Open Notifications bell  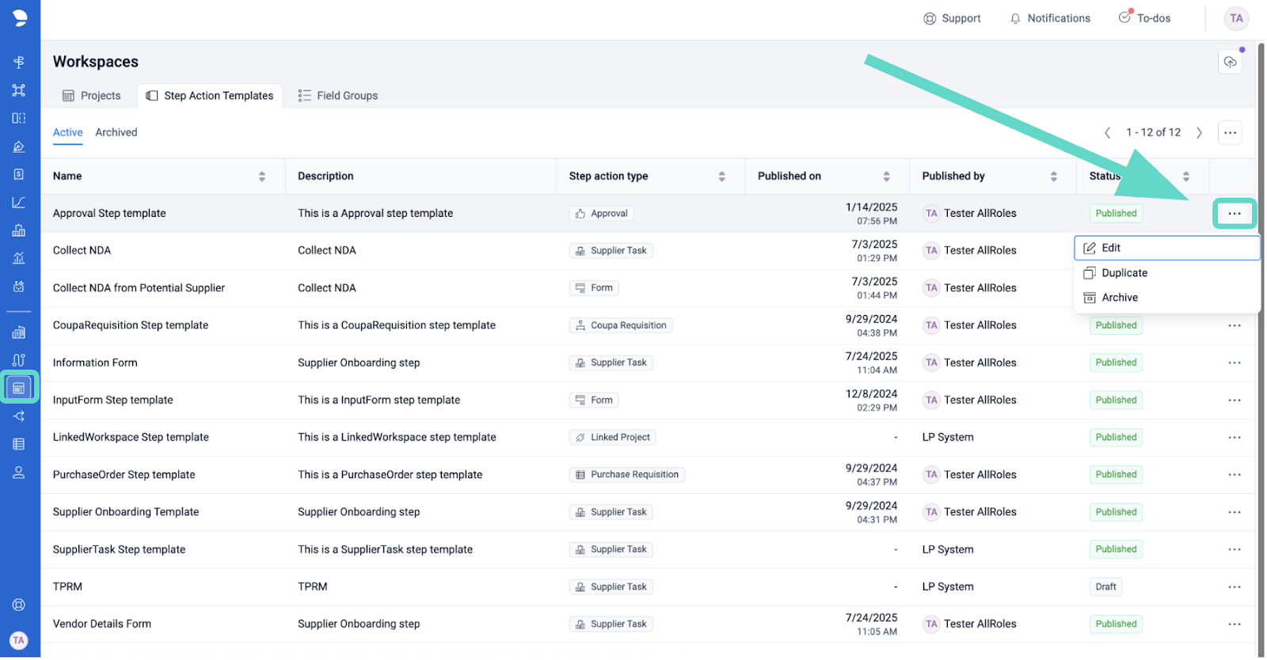[x=1050, y=18]
